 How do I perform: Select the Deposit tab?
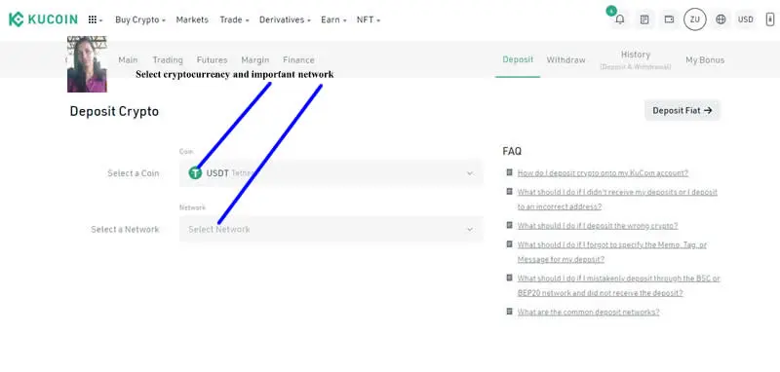pos(518,59)
